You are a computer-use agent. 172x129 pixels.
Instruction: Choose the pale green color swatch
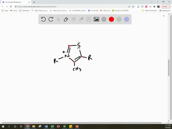point(119,19)
